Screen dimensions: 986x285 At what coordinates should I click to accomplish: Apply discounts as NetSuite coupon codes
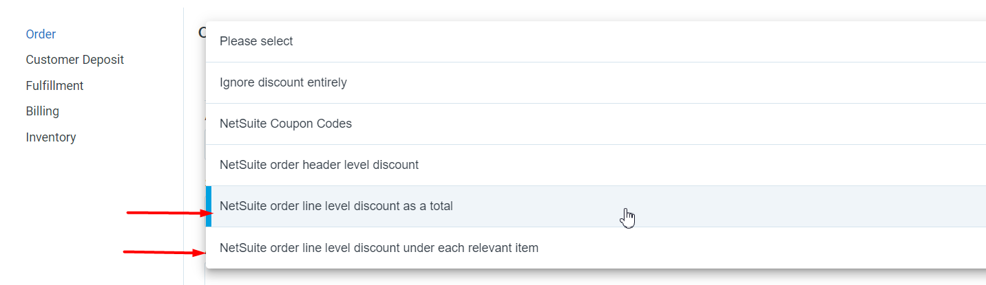coord(596,124)
